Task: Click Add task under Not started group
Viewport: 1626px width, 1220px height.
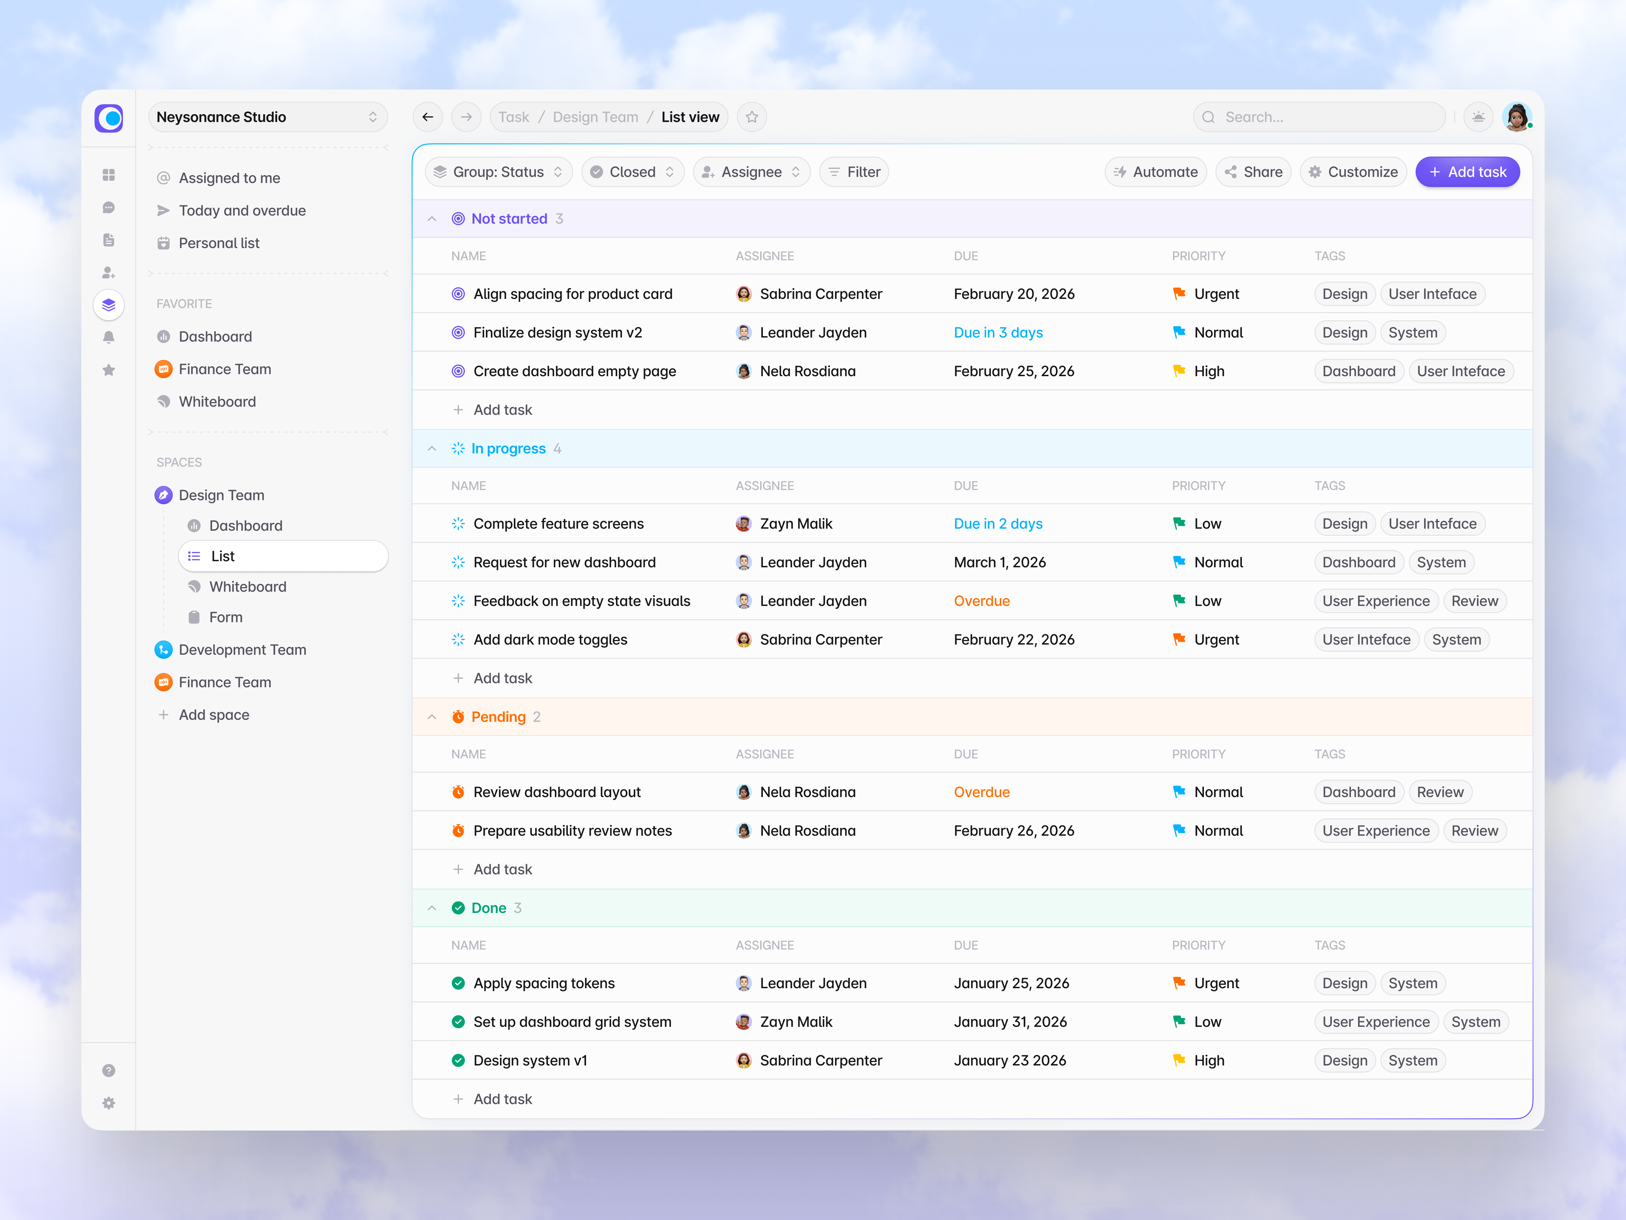Action: pyautogui.click(x=493, y=410)
